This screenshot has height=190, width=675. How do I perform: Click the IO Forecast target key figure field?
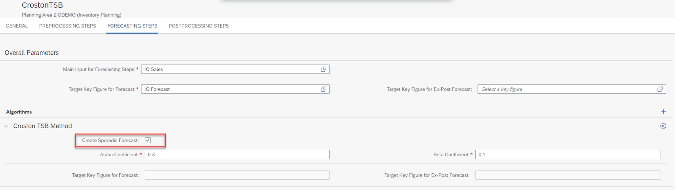(x=231, y=89)
